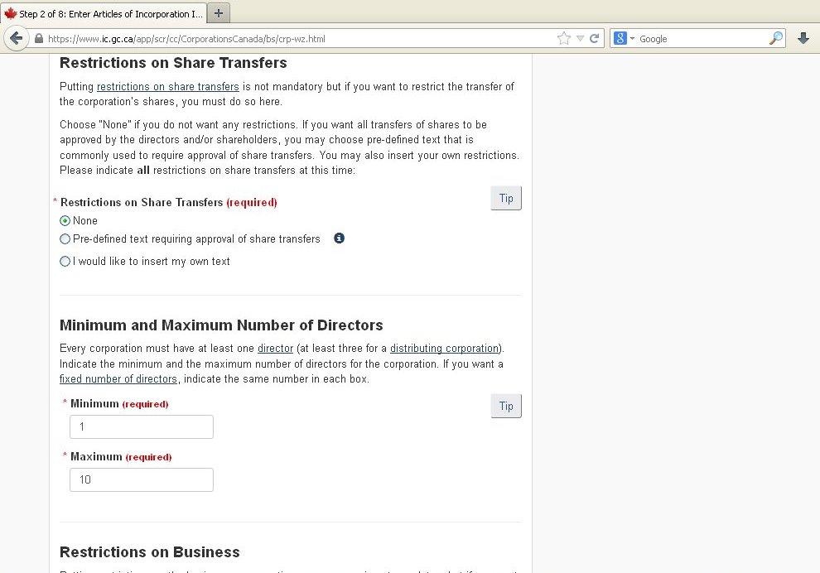This screenshot has width=820, height=573.
Task: Click the Maximum directors input field
Action: click(142, 480)
